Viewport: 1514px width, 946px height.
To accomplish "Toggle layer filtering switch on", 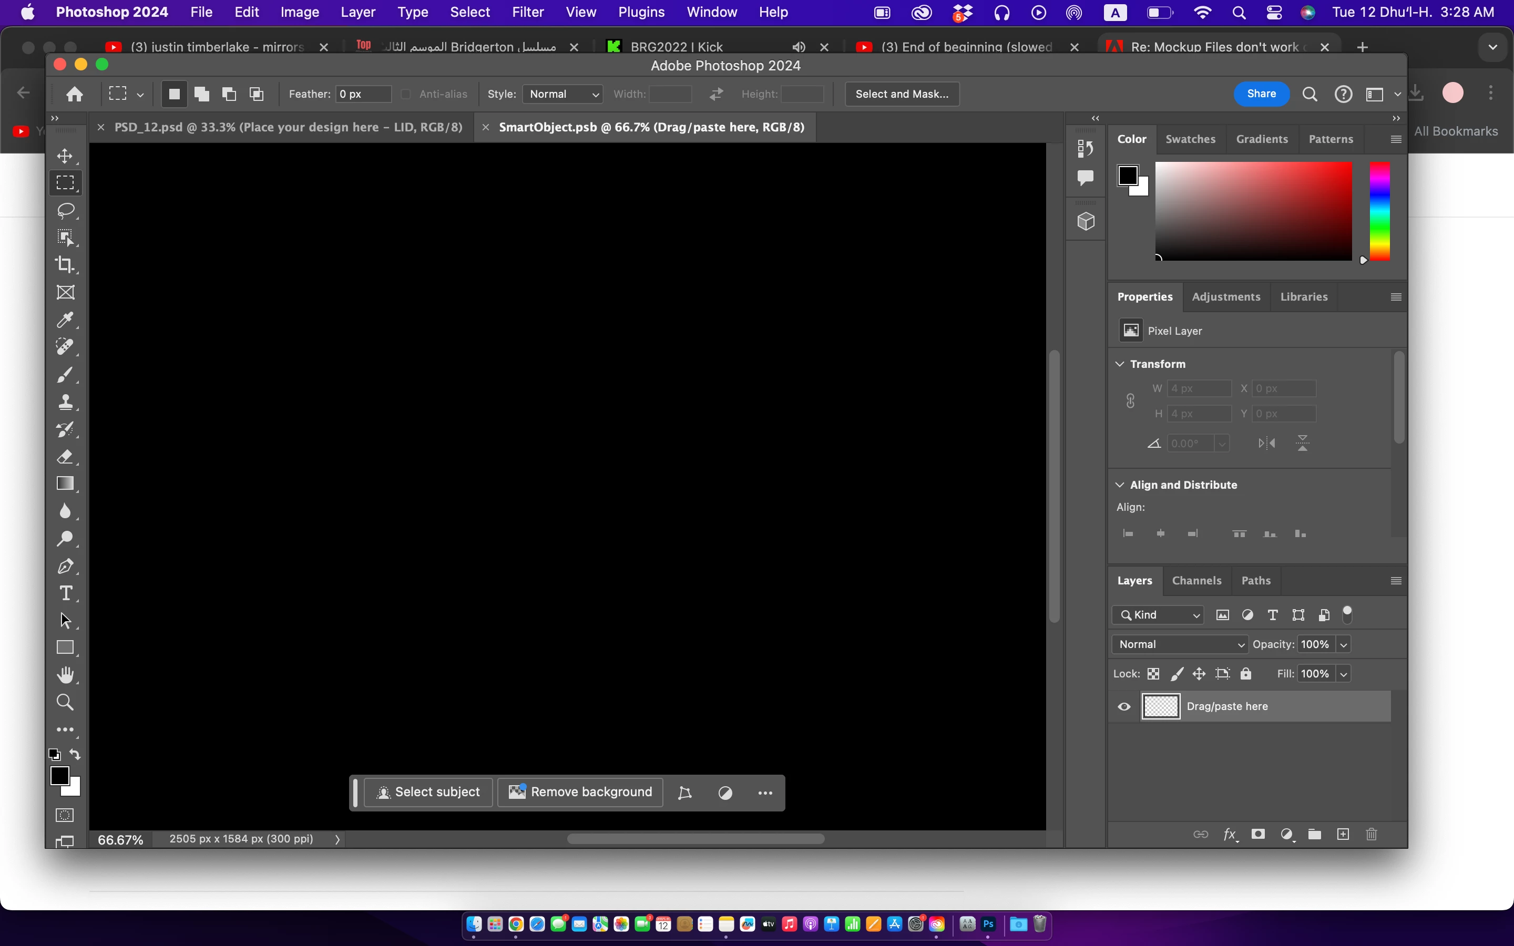I will click(x=1347, y=614).
